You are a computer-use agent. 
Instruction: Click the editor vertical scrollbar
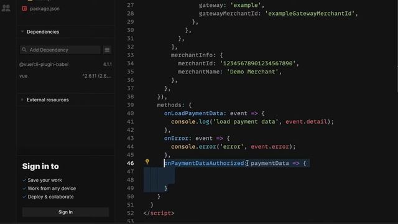pyautogui.click(x=397, y=45)
